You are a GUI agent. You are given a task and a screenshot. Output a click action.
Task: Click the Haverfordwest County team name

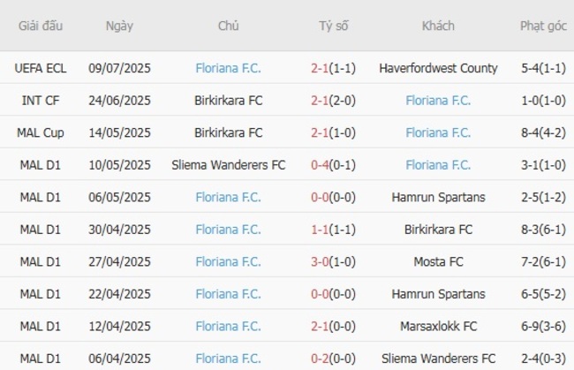(438, 68)
